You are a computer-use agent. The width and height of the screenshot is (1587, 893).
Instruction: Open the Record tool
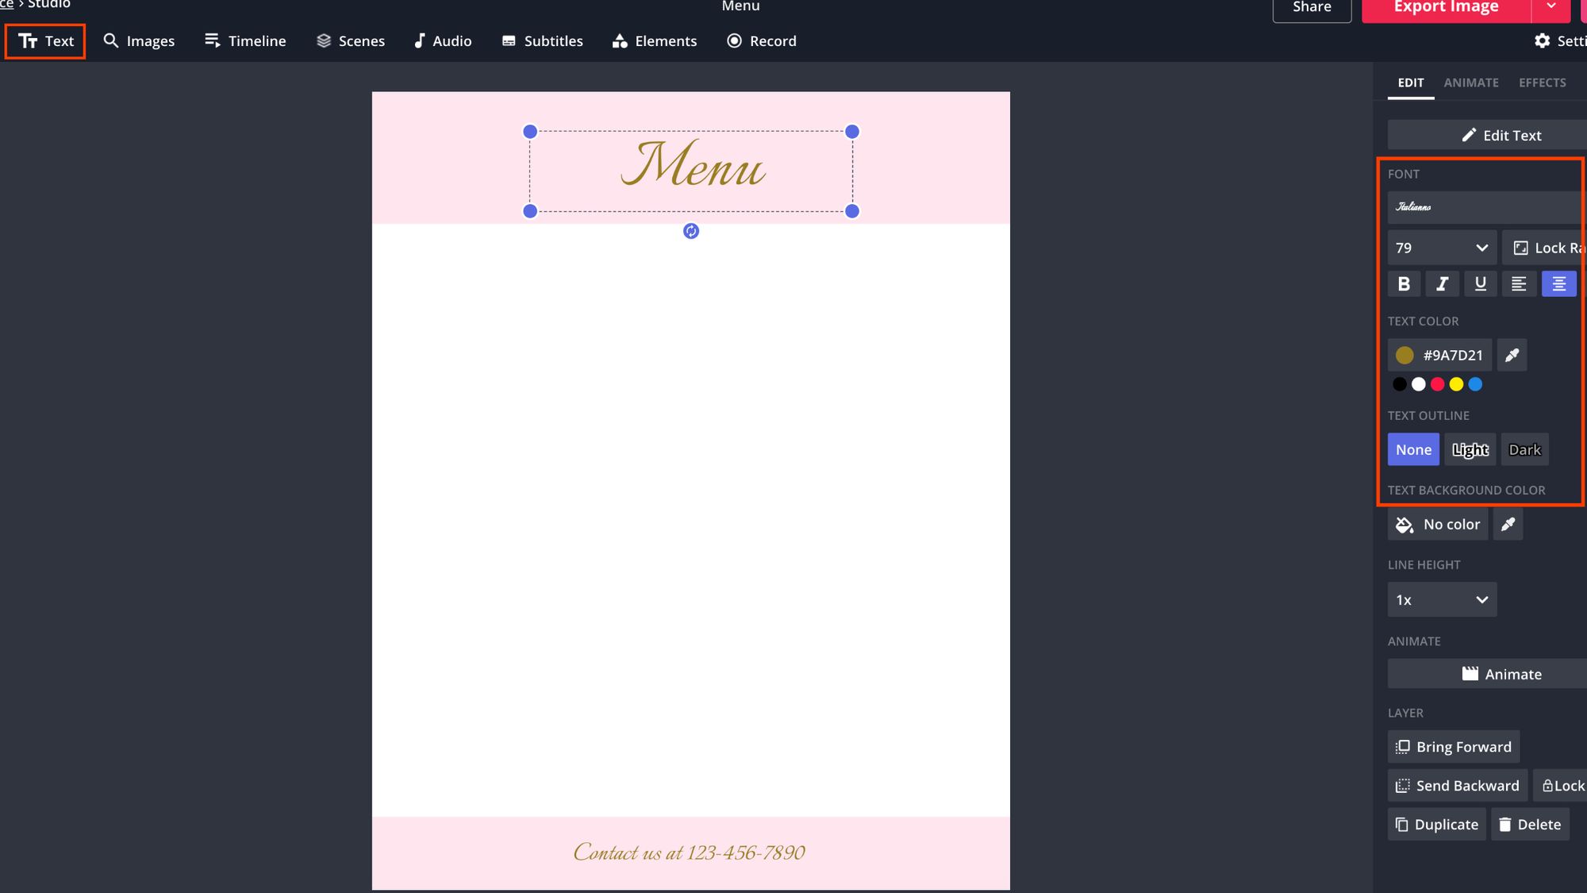(x=762, y=41)
